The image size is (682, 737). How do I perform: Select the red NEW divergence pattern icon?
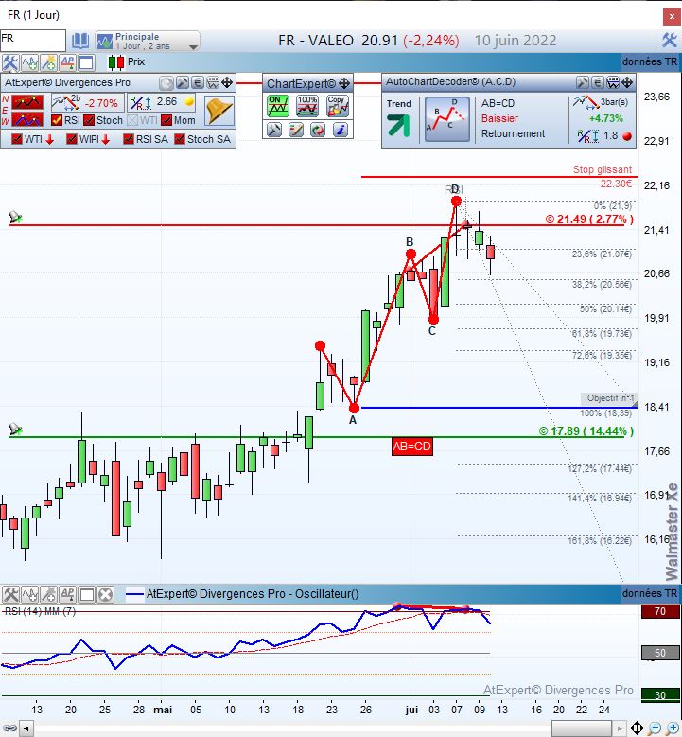(x=26, y=102)
